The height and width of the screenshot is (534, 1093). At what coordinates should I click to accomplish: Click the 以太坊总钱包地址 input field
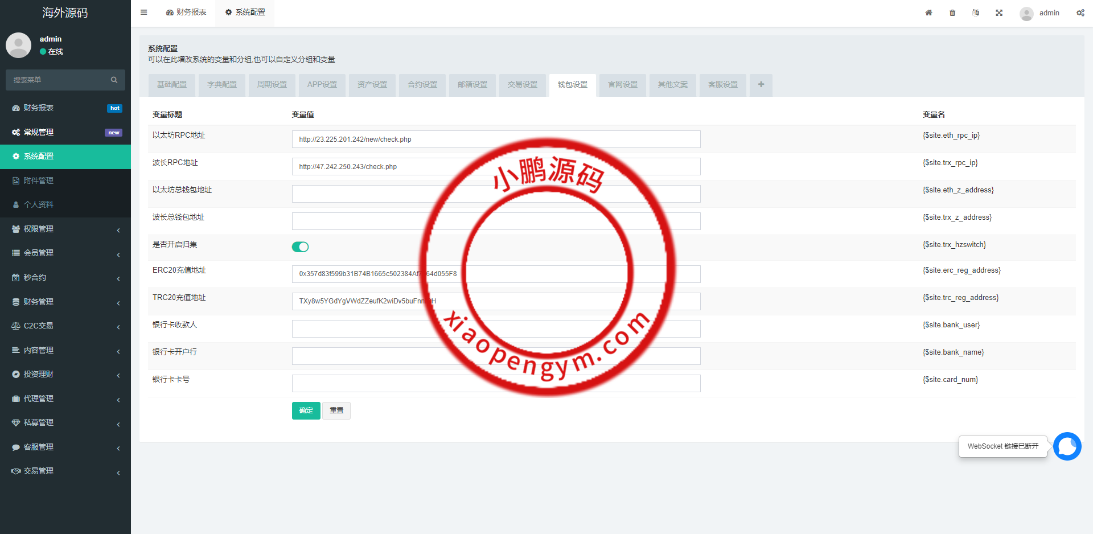(364, 194)
